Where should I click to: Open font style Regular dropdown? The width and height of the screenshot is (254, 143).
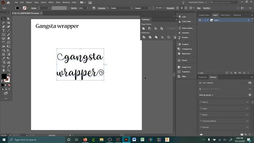(149, 8)
